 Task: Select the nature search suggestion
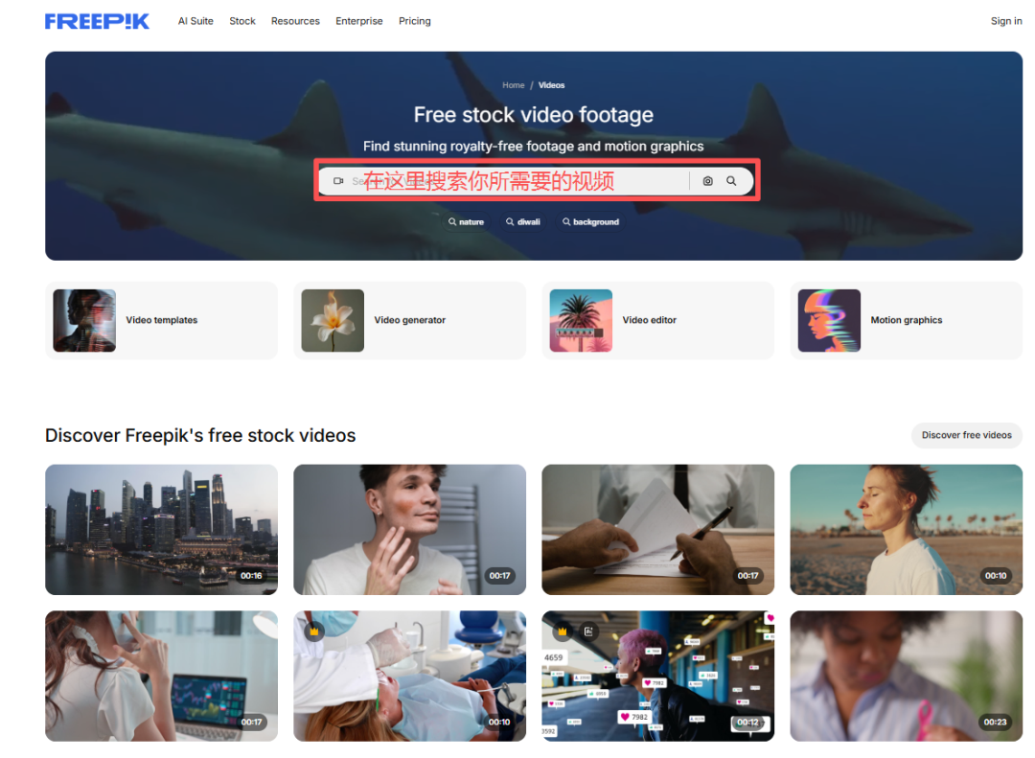click(x=467, y=222)
